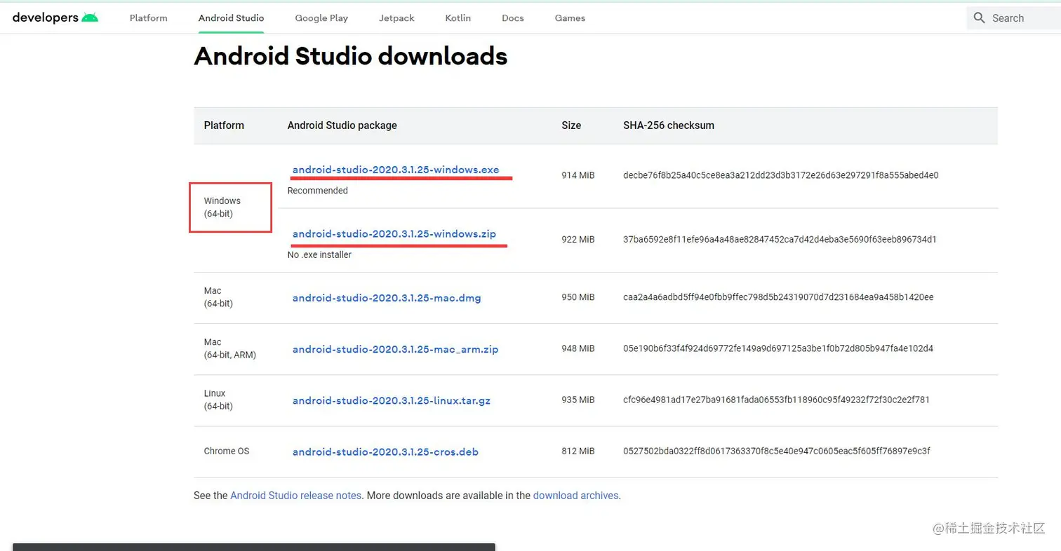The width and height of the screenshot is (1061, 551).
Task: Download android-studio-2020.3.1.25-windows.exe
Action: [x=396, y=170]
